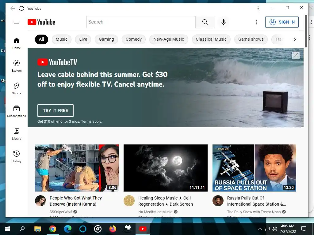The width and height of the screenshot is (314, 235).
Task: Select the Game shows chip
Action: [x=251, y=39]
